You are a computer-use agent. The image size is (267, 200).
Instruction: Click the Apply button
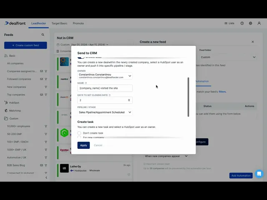(83, 145)
